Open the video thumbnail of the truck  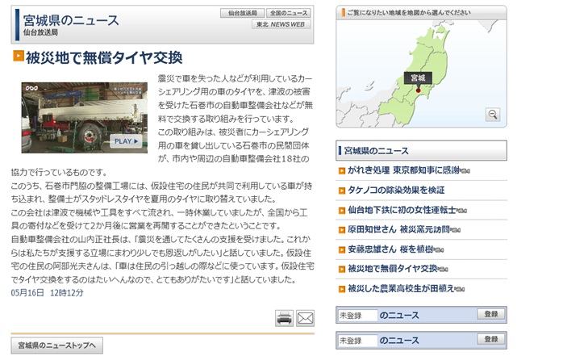click(85, 118)
